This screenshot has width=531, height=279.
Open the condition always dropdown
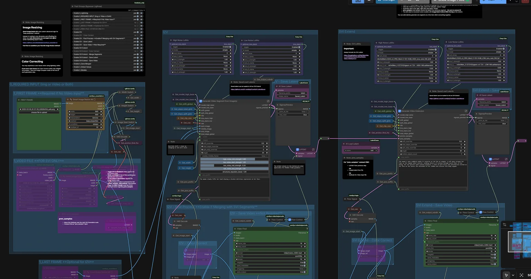point(86,124)
